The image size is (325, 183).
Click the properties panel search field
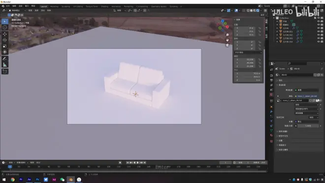[x=297, y=63]
